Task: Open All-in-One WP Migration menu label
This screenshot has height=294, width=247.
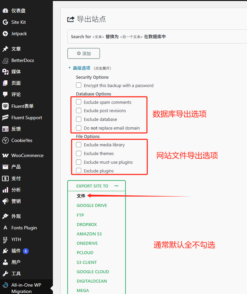Action: [26, 288]
